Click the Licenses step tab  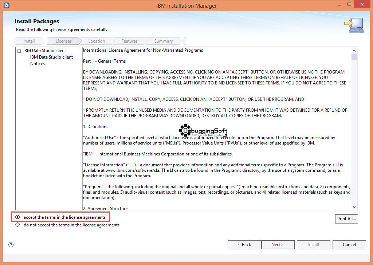point(63,41)
